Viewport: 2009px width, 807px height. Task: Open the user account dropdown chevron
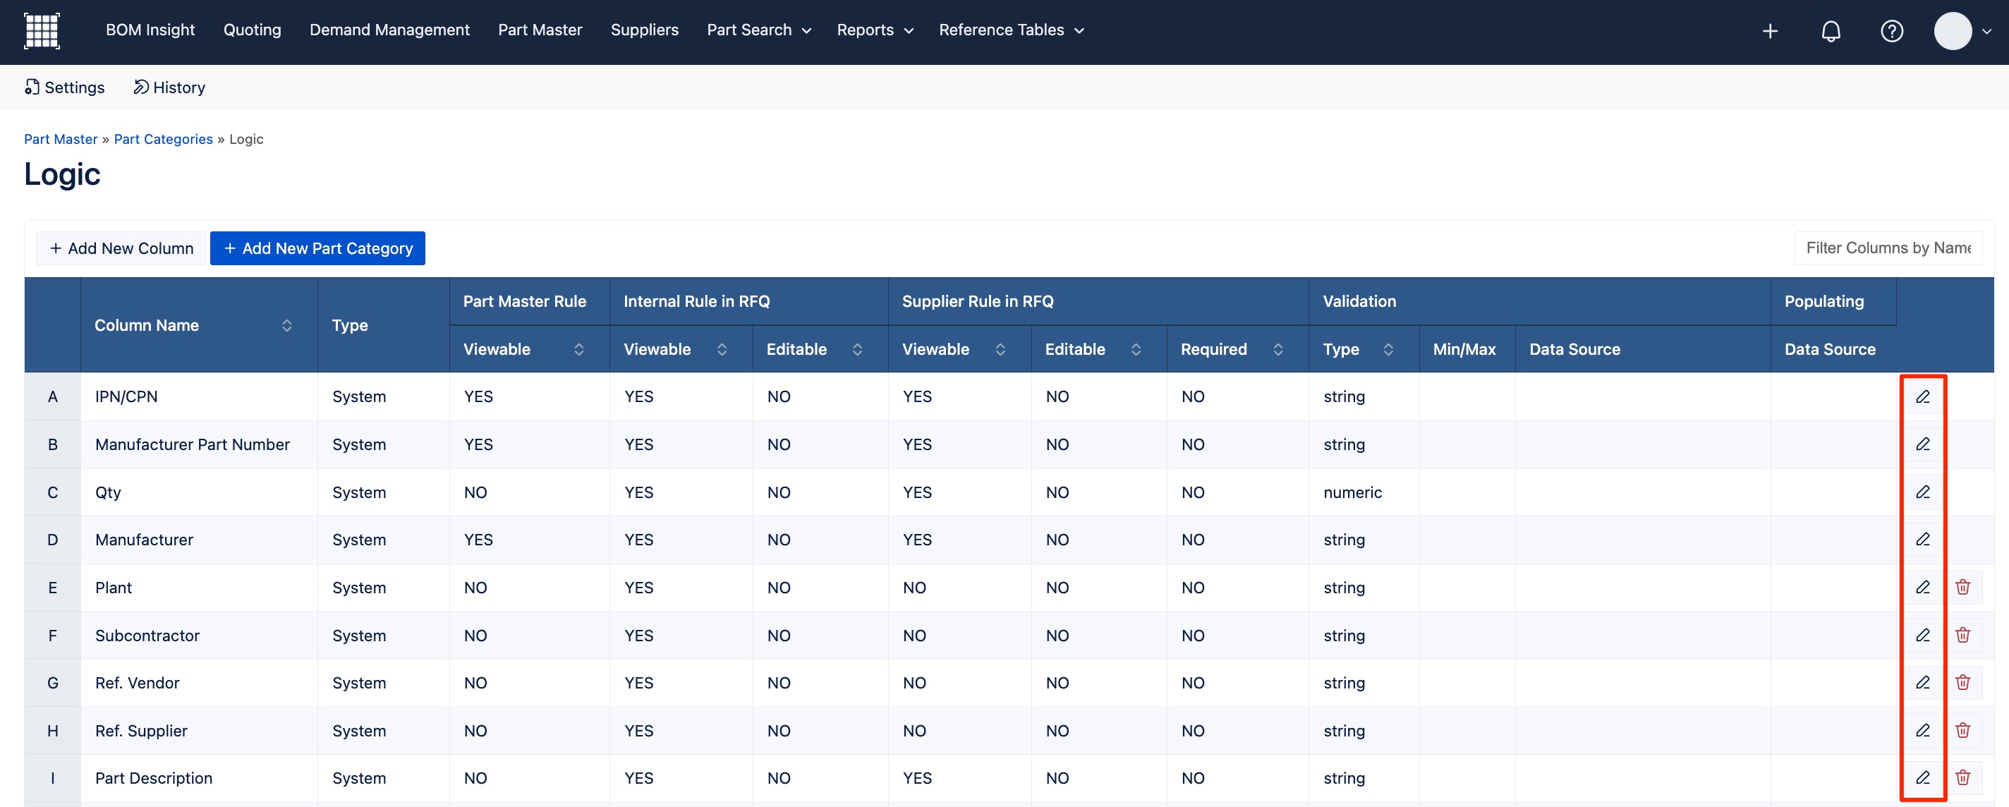coord(1986,32)
